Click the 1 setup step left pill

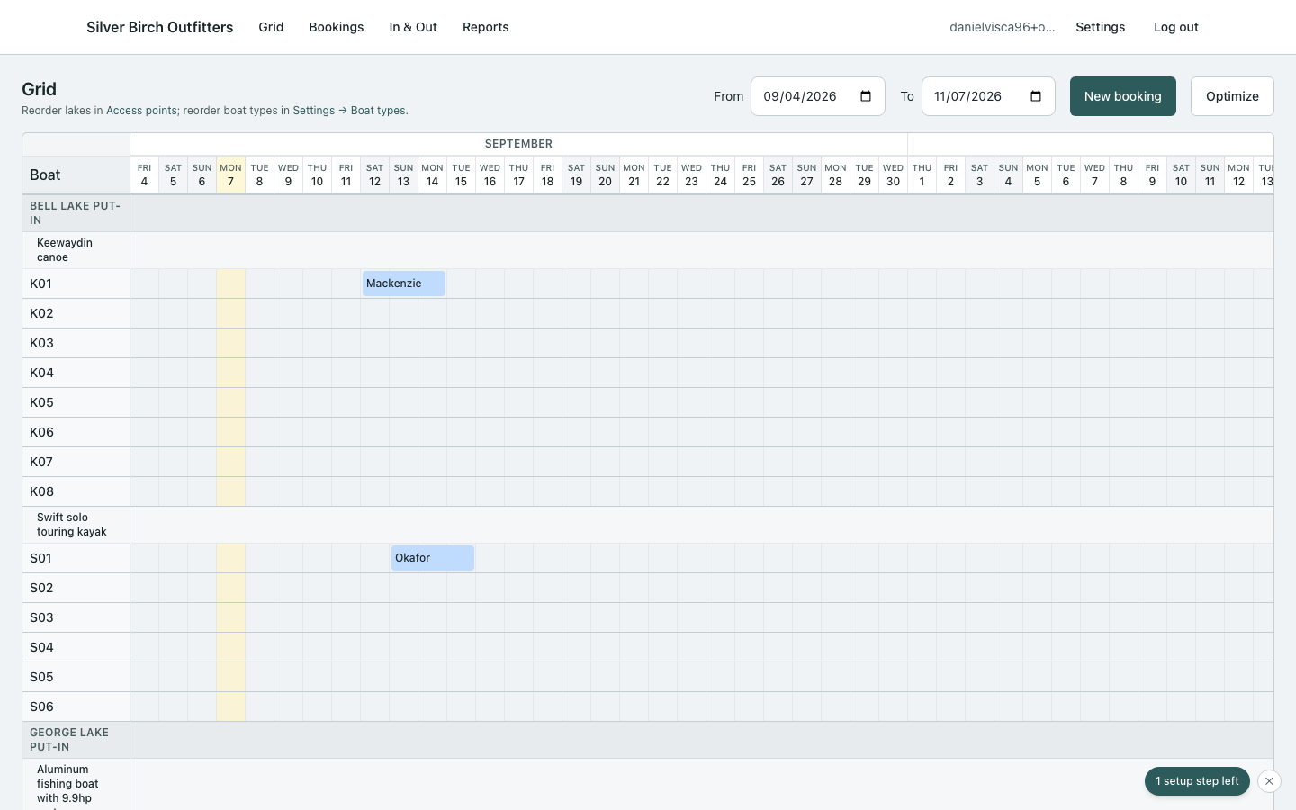tap(1198, 781)
